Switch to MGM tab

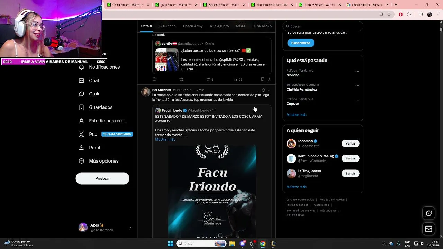click(x=241, y=26)
